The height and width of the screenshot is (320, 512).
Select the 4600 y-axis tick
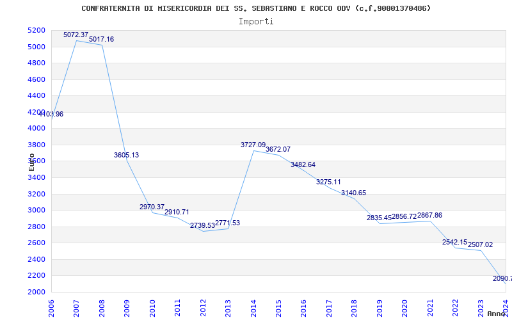[x=36, y=79]
